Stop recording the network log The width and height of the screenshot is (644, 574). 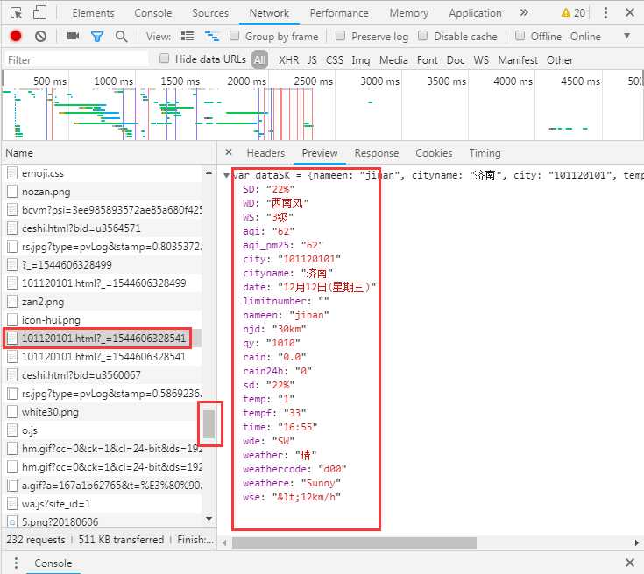point(16,36)
